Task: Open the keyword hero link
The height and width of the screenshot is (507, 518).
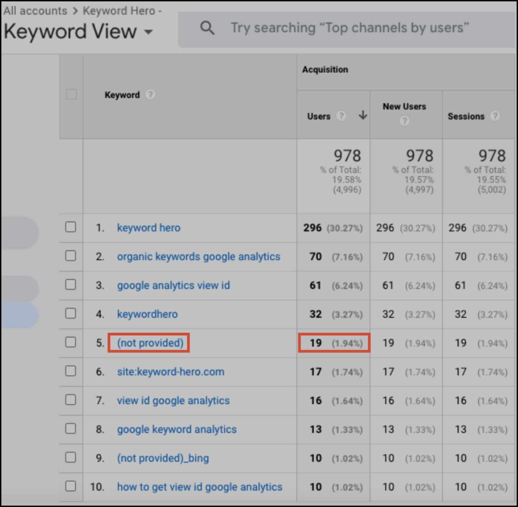Action: click(149, 227)
